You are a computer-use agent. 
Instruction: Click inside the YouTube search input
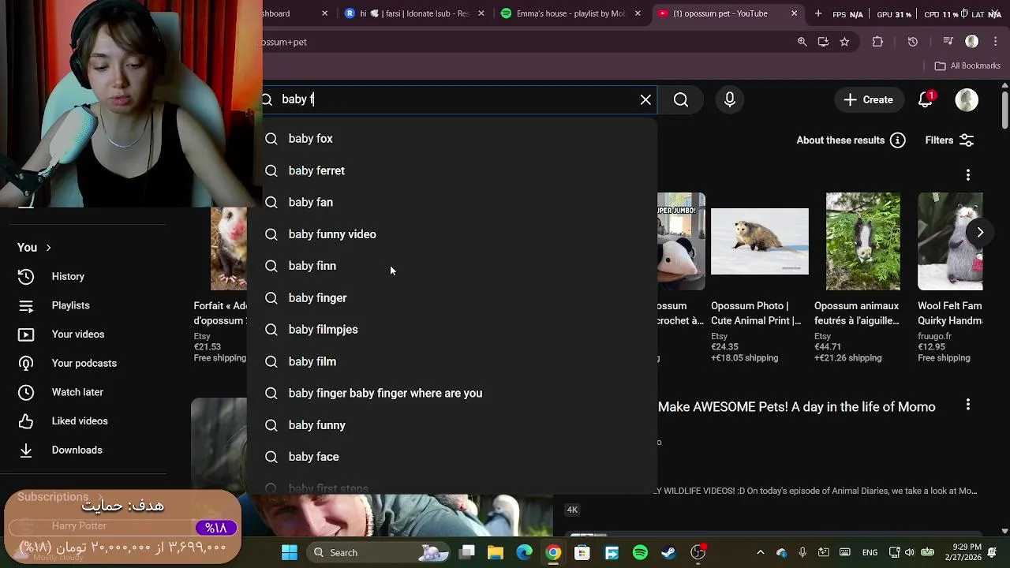tap(458, 99)
